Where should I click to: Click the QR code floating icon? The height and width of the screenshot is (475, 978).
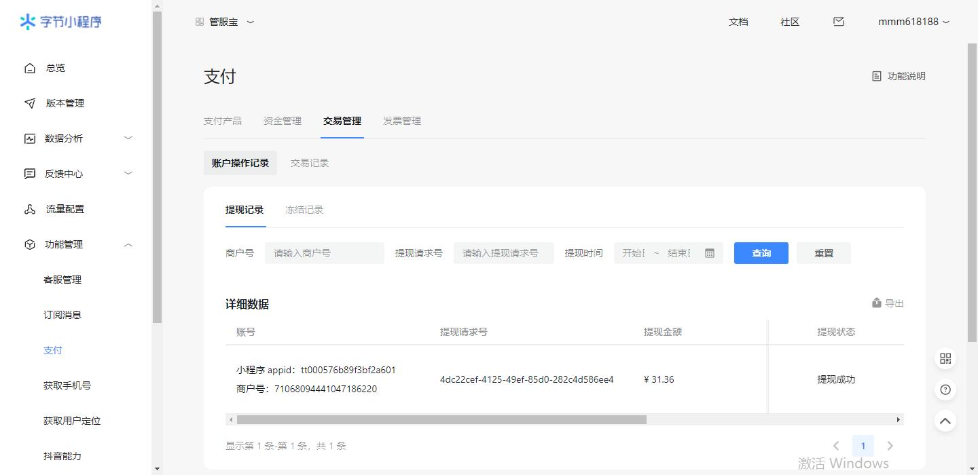[945, 359]
